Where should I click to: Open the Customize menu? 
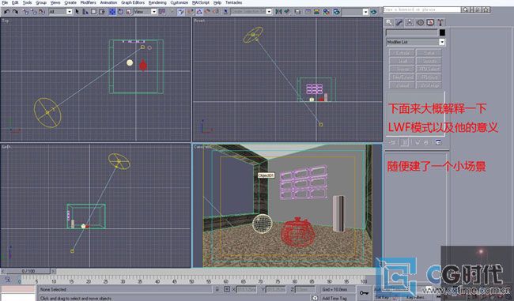180,2
